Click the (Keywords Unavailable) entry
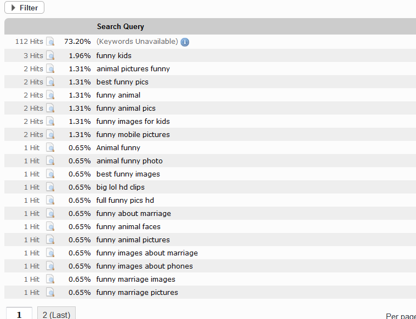 pyautogui.click(x=137, y=42)
